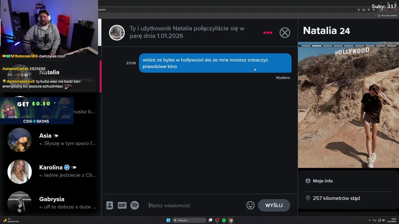Click Karolina's blue verified badge
The image size is (399, 224).
pyautogui.click(x=67, y=167)
